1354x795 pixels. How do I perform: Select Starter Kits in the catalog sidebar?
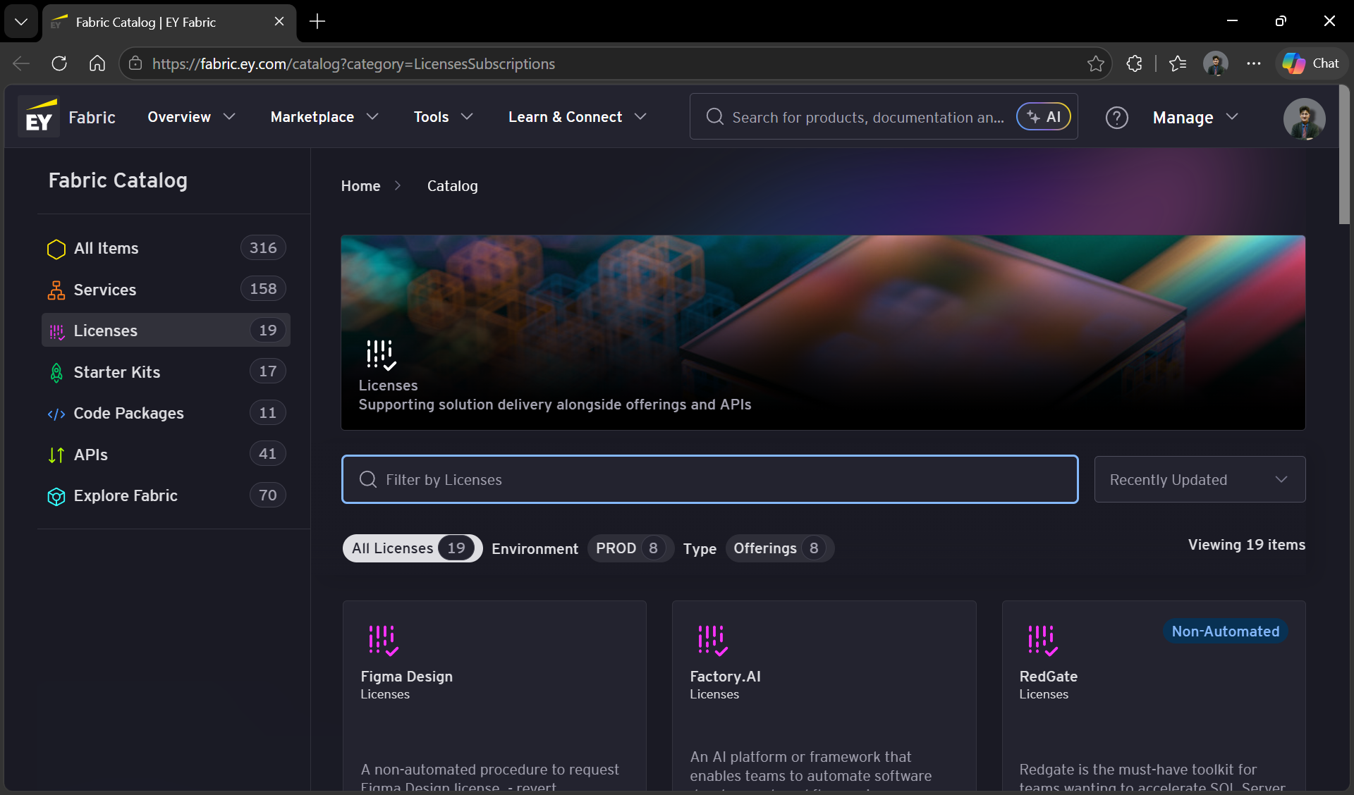166,371
